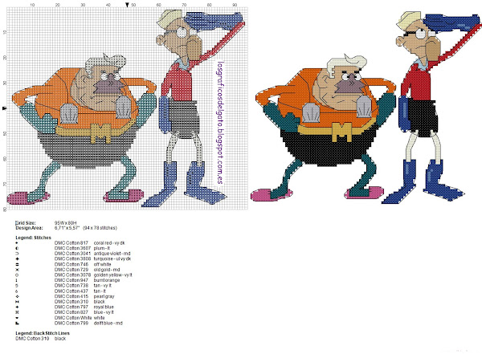The height and width of the screenshot is (354, 482).
Task: Click the stitch symbol beside DMC Cotton 415
Action: 17,296
